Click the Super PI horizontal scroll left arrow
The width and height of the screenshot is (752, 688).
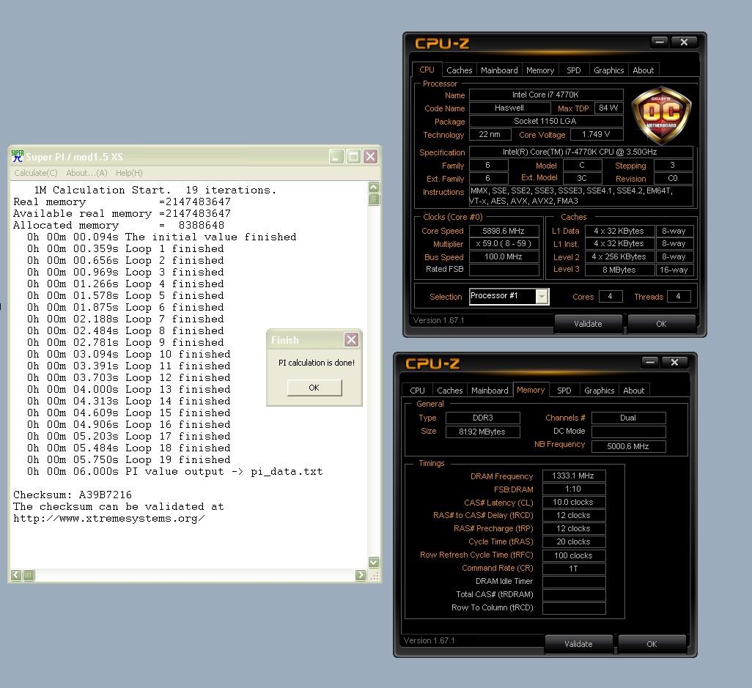pos(16,575)
